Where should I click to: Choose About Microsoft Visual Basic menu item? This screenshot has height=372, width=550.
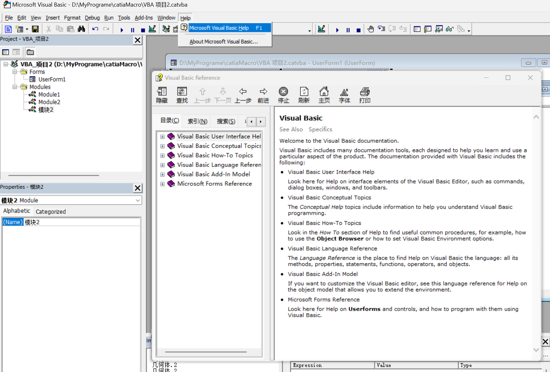click(224, 42)
